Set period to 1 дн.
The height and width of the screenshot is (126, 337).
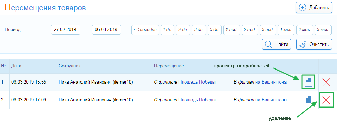pos(167,30)
